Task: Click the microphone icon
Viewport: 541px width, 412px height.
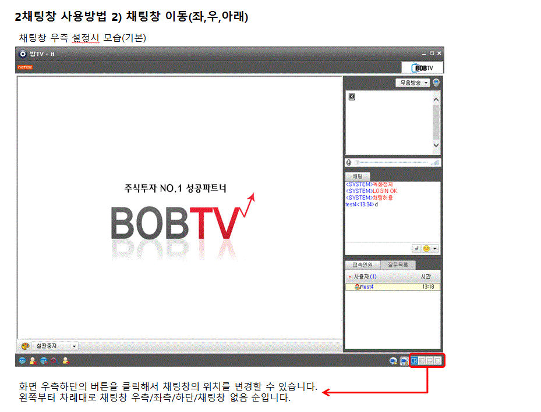Action: click(349, 163)
